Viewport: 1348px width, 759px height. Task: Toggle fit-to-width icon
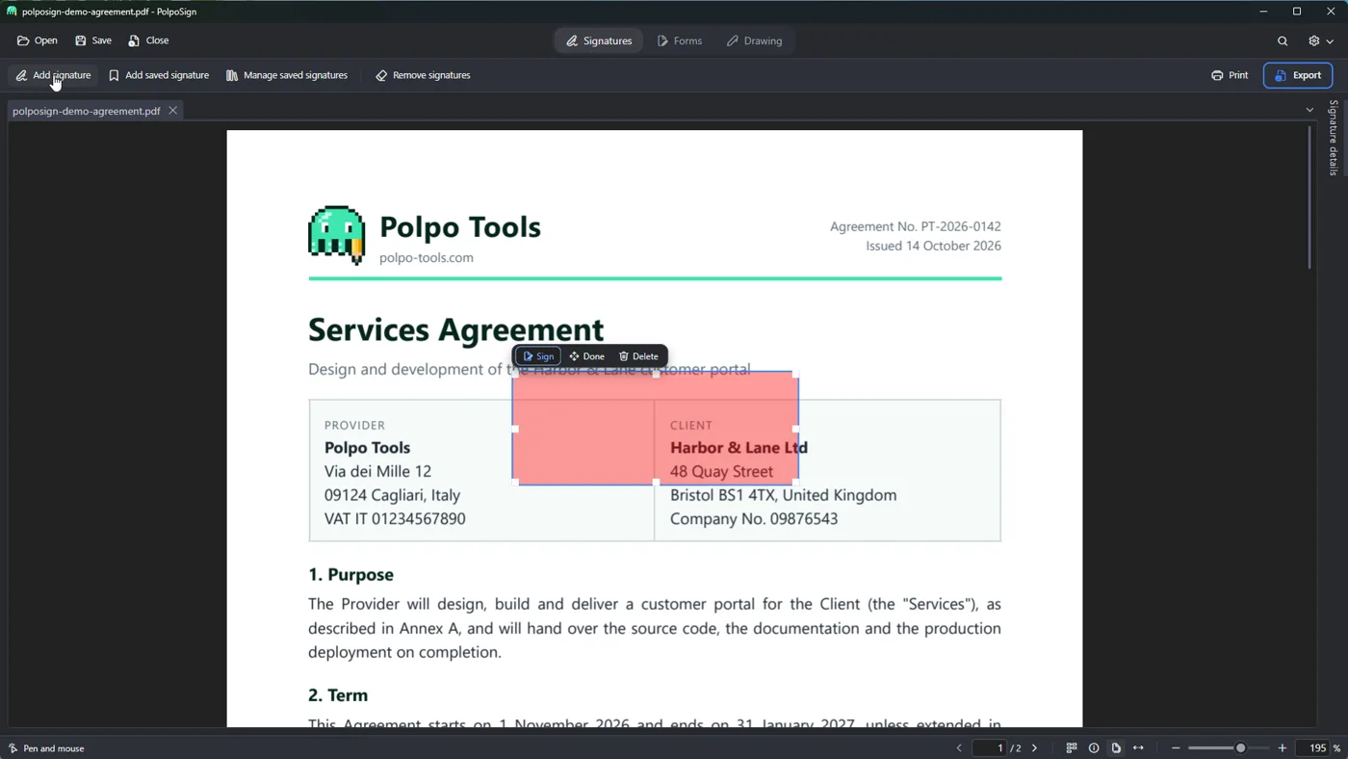tap(1138, 748)
